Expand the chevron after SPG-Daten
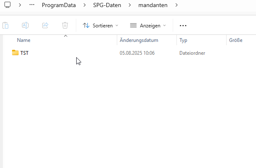Screen dimensions: 256x168 point(129,5)
